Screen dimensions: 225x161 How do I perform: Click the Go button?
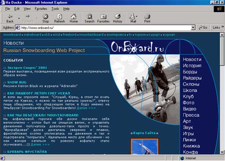click(203, 27)
